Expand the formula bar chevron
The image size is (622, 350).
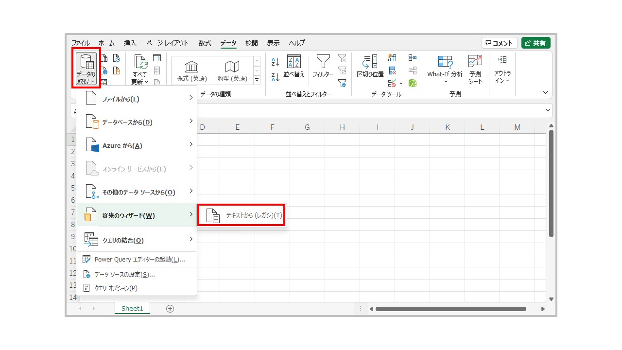548,111
